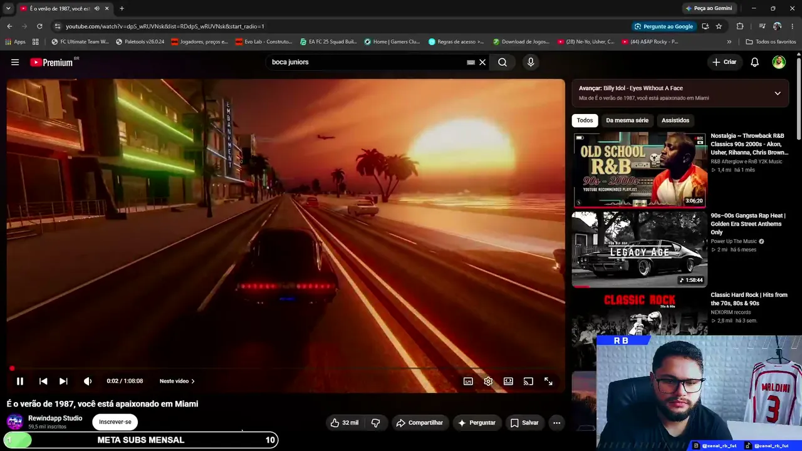Click the search magnifier button

(x=503, y=62)
